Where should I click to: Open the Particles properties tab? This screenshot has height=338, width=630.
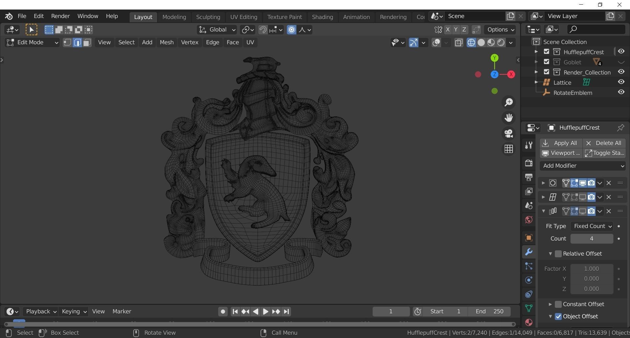click(529, 266)
